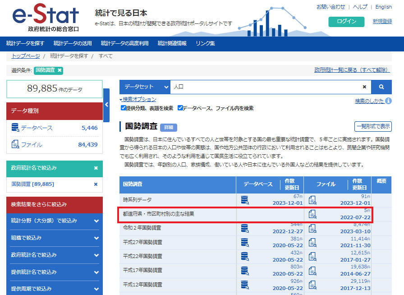The image size is (404, 295).
Task: Open database icon for 時系列データ row
Action: coord(245,200)
